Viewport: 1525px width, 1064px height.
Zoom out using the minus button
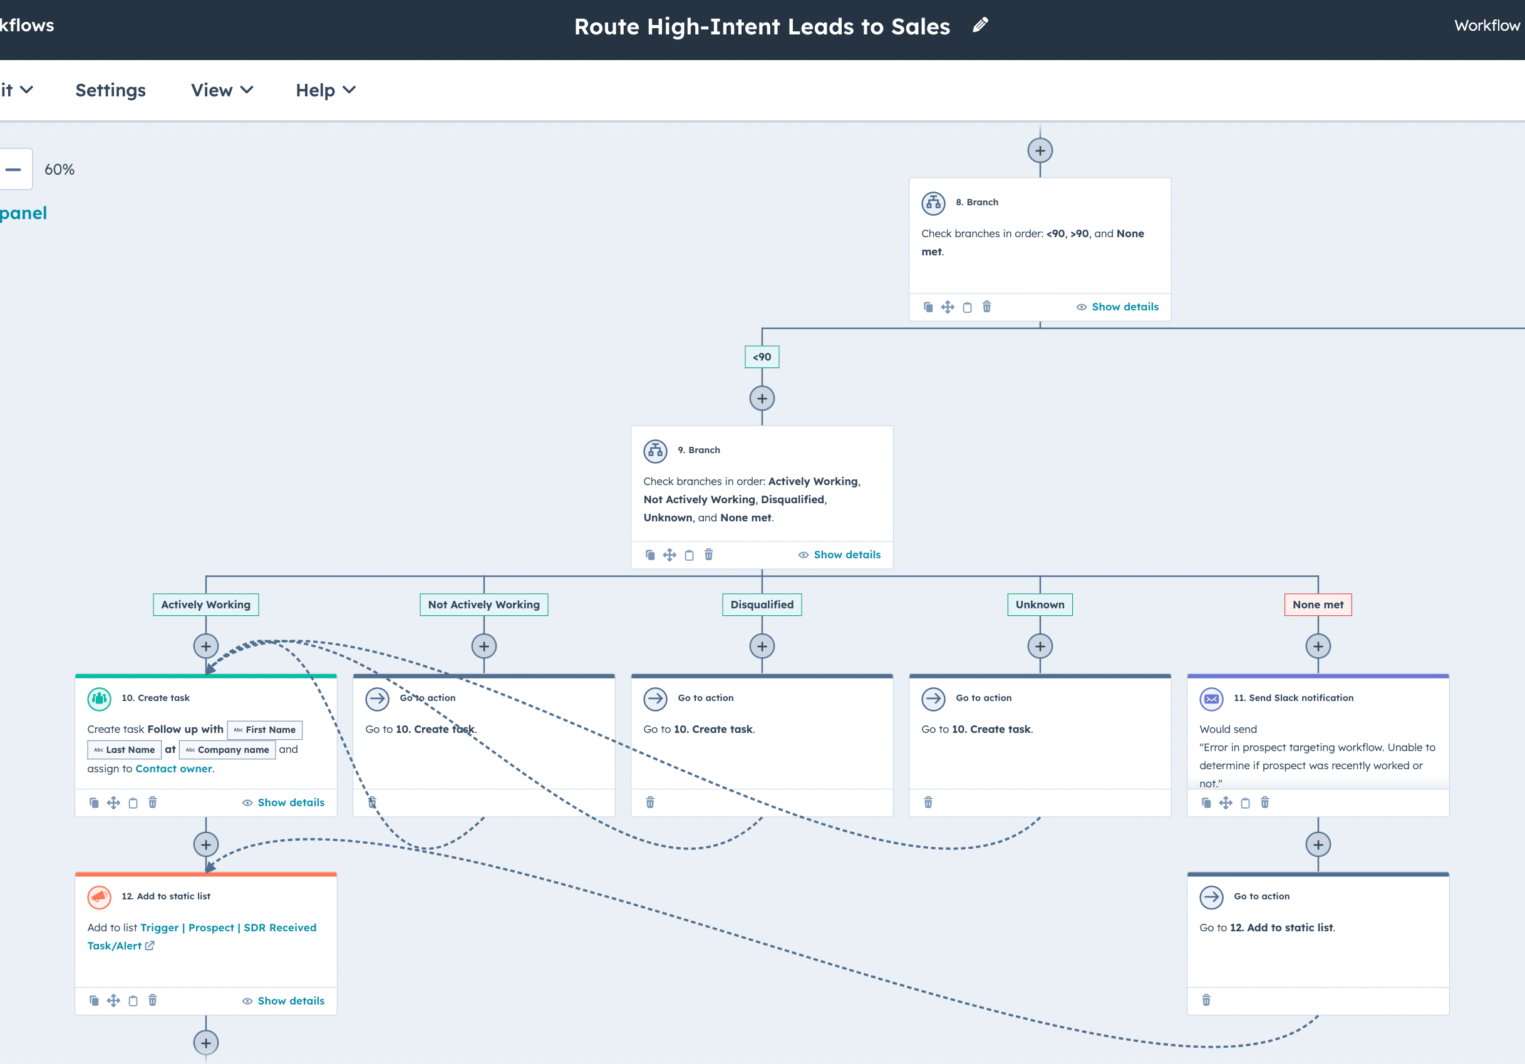[x=13, y=169]
